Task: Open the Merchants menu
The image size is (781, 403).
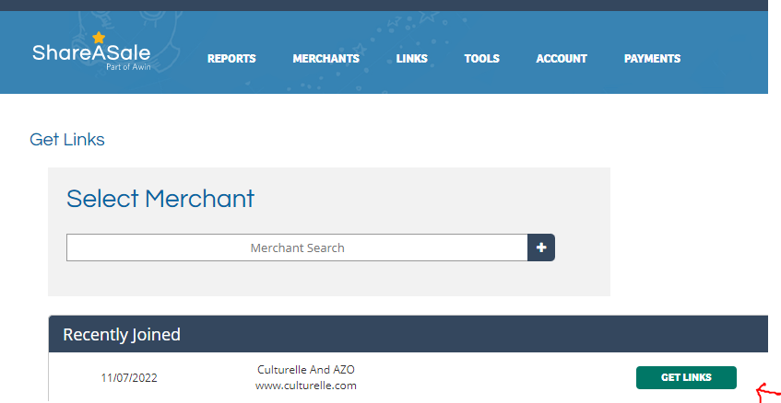Action: tap(326, 59)
